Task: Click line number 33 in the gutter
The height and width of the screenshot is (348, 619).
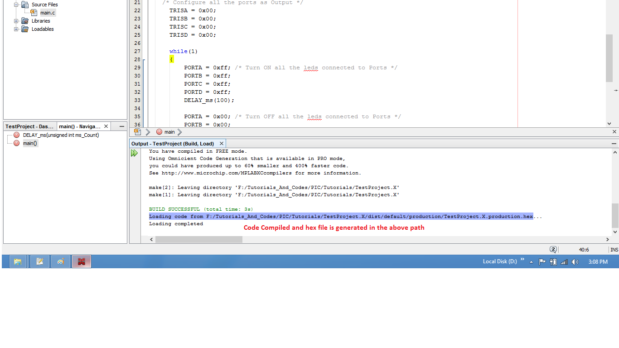Action: [x=137, y=100]
